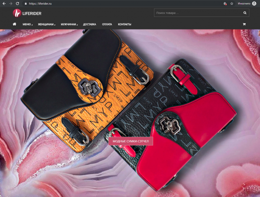Image resolution: width=260 pixels, height=197 pixels.
Task: Click the red and black satchel bag image
Action: (x=171, y=126)
